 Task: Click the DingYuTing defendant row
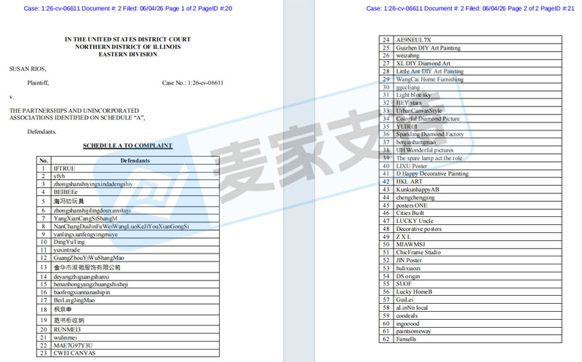coord(128,242)
